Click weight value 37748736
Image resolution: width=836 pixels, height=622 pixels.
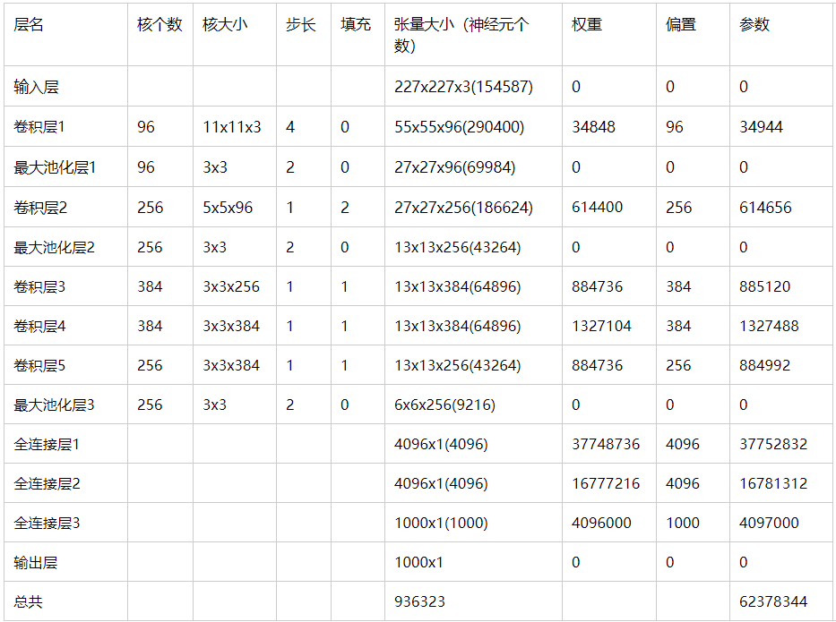[606, 444]
